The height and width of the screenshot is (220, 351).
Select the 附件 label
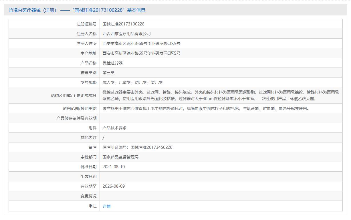pyautogui.click(x=92, y=128)
